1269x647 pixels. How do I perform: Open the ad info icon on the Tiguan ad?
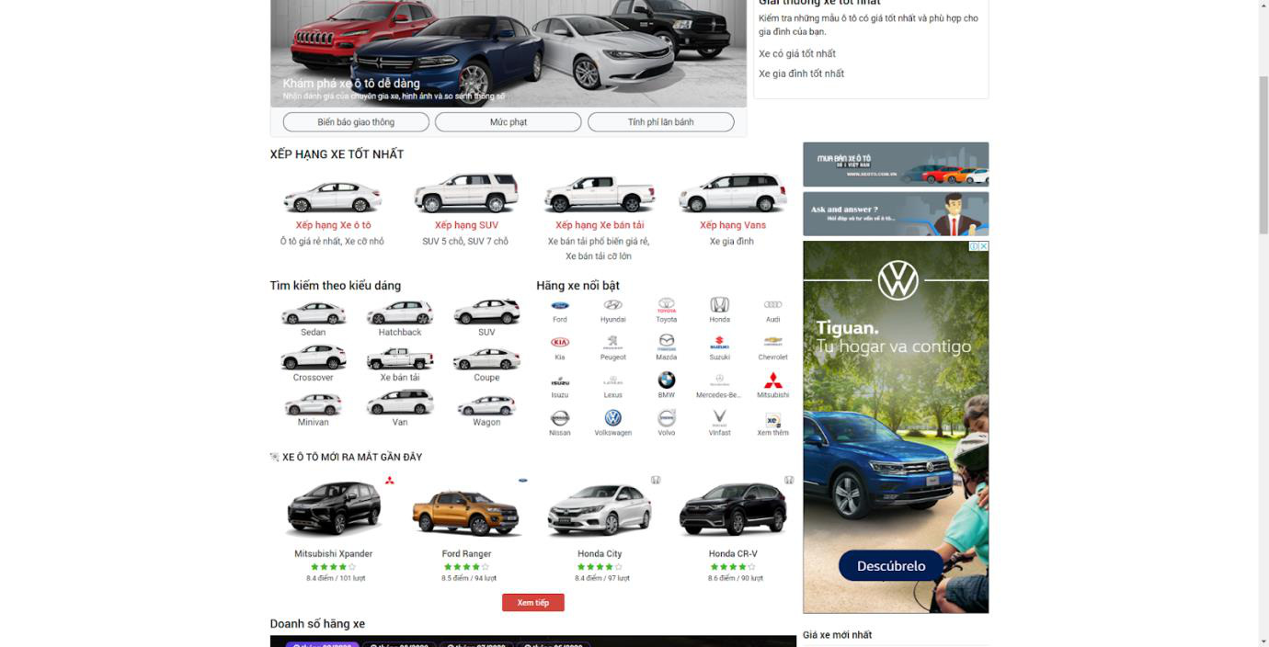point(974,246)
